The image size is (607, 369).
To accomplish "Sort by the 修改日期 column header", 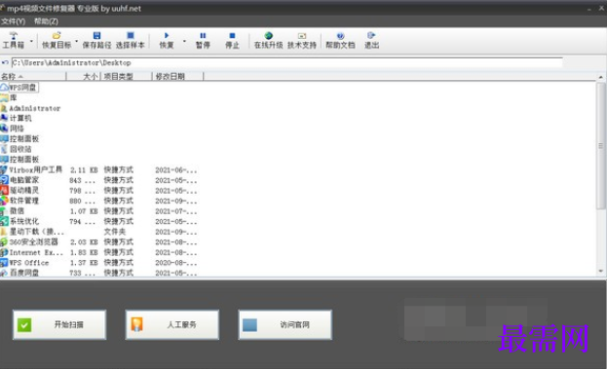I will tap(177, 77).
